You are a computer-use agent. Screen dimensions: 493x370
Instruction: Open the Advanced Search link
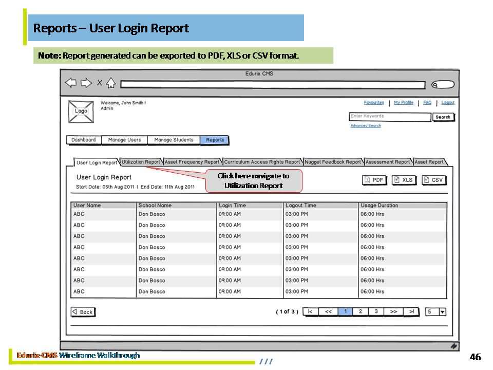click(366, 126)
